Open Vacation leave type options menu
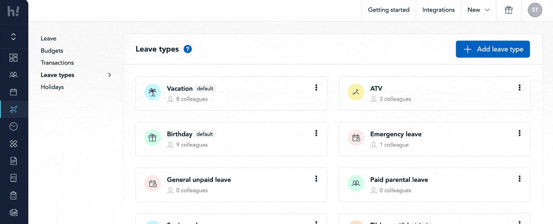Image resolution: width=553 pixels, height=224 pixels. (316, 87)
